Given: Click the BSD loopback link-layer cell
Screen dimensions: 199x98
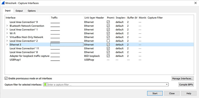Looking at the screenshot, I should click(x=92, y=56).
